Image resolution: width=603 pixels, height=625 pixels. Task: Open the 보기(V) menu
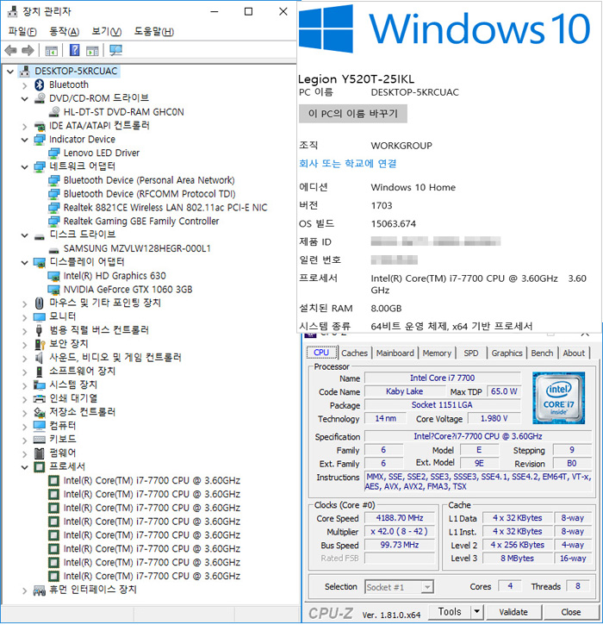[106, 32]
